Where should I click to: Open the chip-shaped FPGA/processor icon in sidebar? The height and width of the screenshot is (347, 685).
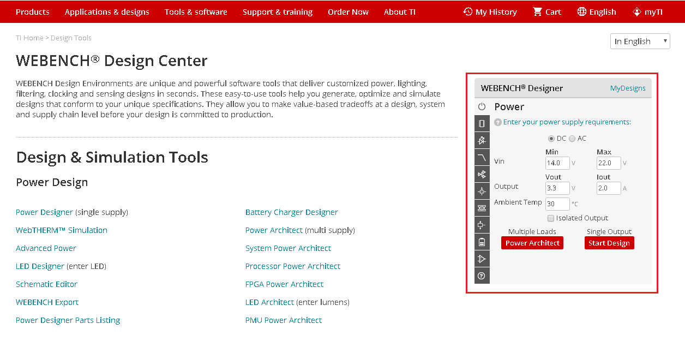coord(482,124)
